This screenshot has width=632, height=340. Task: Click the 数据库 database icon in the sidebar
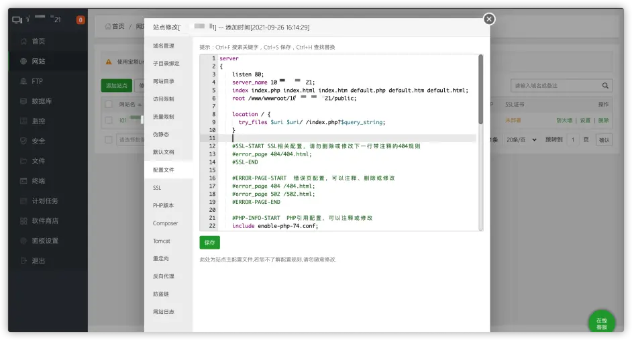pos(23,101)
